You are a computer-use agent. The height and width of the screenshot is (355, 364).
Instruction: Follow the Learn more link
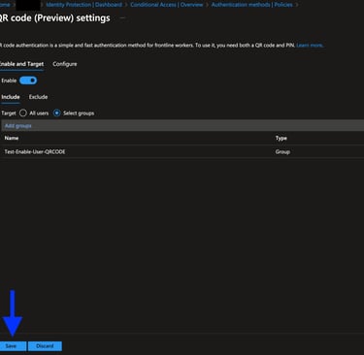click(310, 46)
